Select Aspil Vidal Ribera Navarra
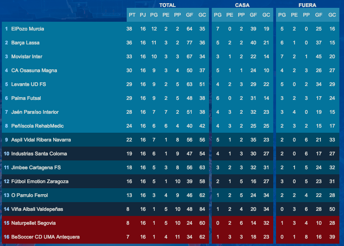 [x=41, y=140]
